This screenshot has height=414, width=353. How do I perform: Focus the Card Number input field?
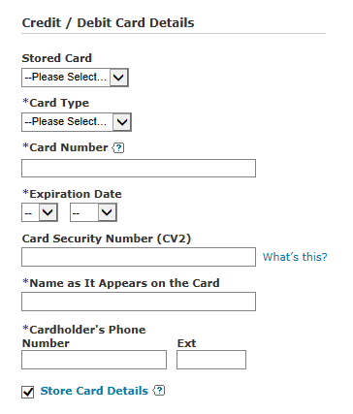point(139,168)
